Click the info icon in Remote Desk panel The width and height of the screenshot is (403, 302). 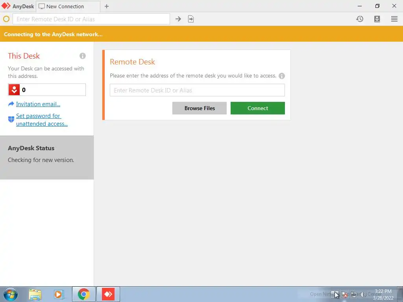click(282, 76)
